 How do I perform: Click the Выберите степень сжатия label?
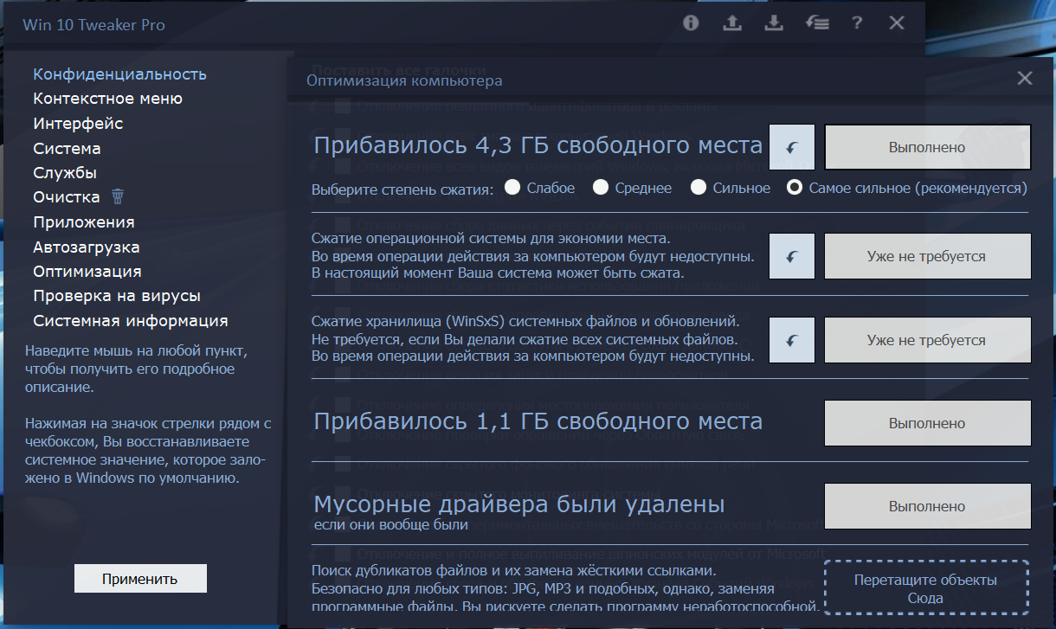(402, 189)
